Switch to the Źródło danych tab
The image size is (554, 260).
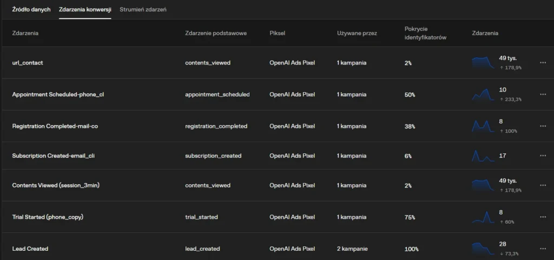tap(31, 10)
